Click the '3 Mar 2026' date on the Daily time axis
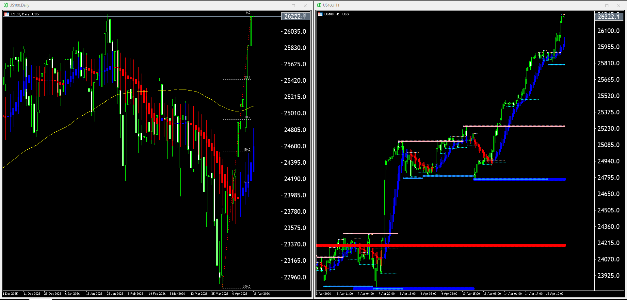627x300 pixels. (x=177, y=294)
